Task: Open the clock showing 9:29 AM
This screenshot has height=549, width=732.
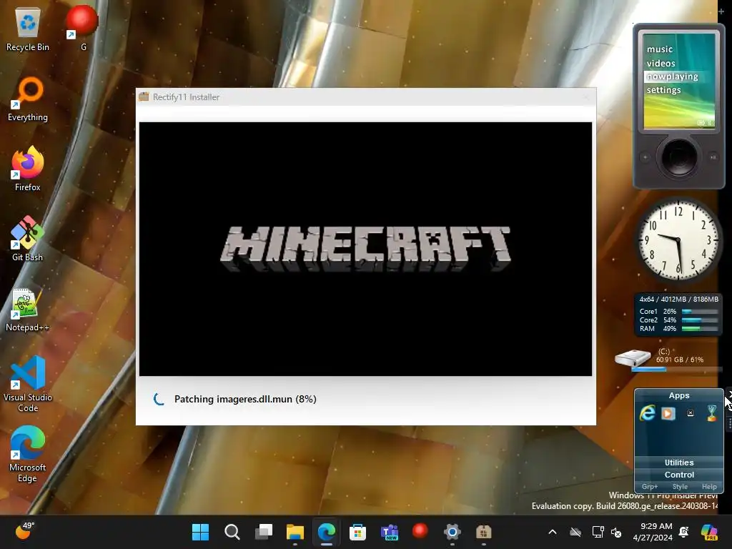Action: [653, 532]
